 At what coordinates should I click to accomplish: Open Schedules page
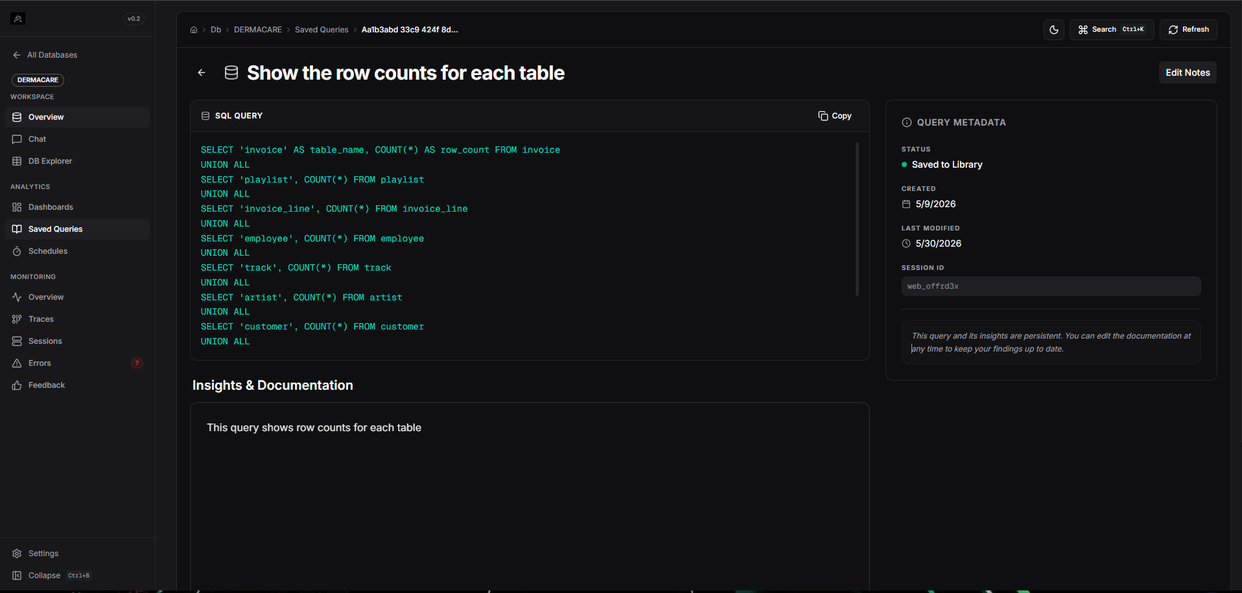pos(77,251)
